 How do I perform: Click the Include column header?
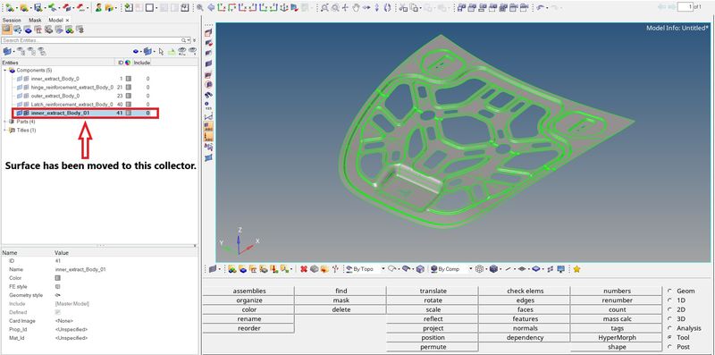(x=142, y=63)
